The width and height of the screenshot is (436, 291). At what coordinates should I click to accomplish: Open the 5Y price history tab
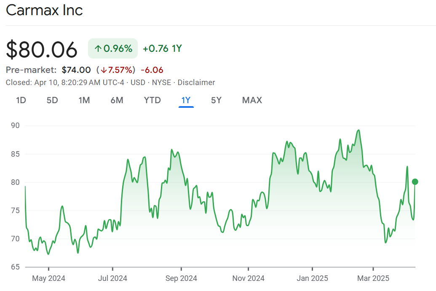click(x=216, y=100)
